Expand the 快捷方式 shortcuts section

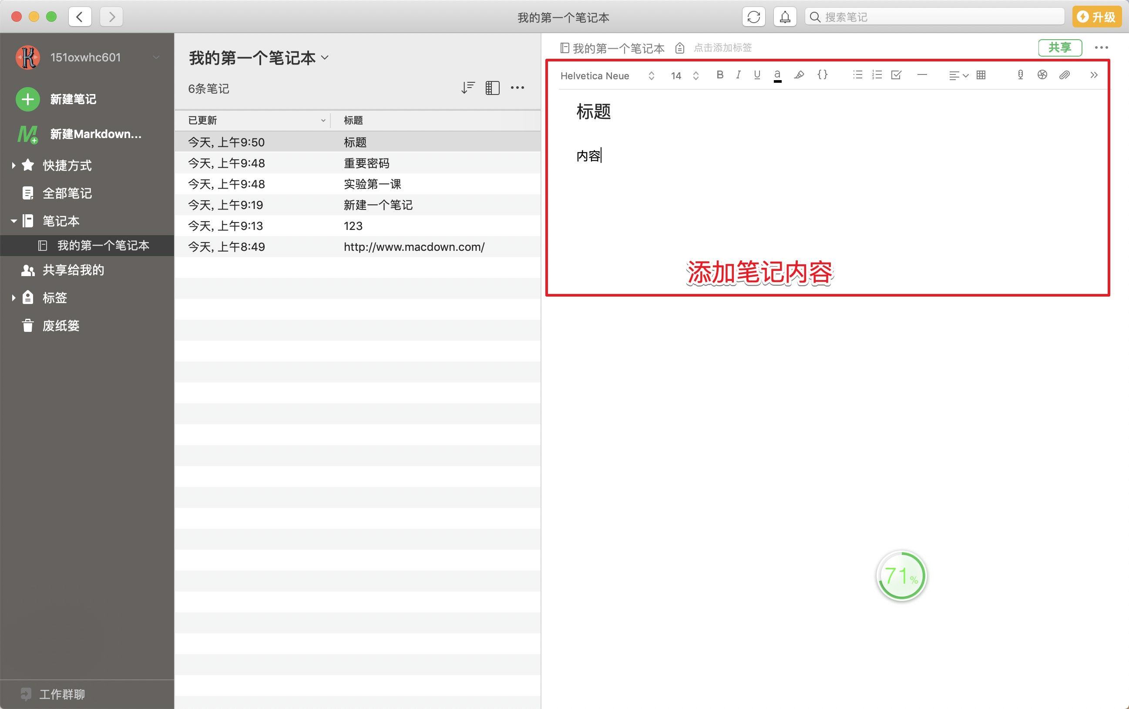click(x=13, y=165)
